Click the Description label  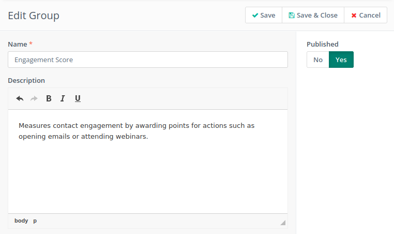click(26, 80)
